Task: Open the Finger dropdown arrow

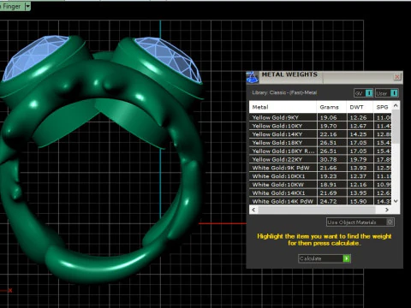Action: 27,6
